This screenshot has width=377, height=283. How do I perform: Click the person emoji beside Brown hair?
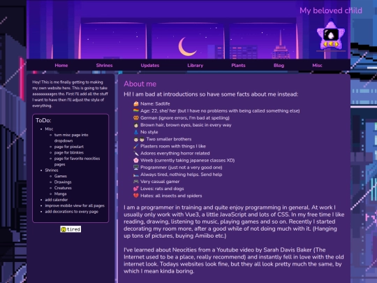136,125
